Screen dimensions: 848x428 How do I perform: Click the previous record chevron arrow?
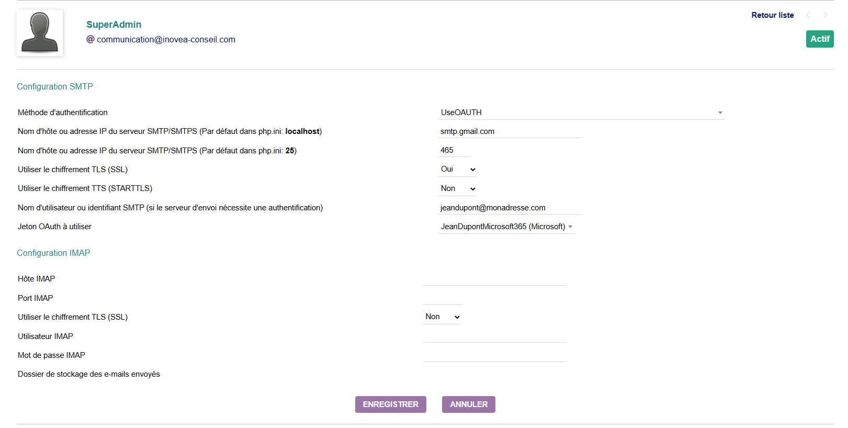808,15
